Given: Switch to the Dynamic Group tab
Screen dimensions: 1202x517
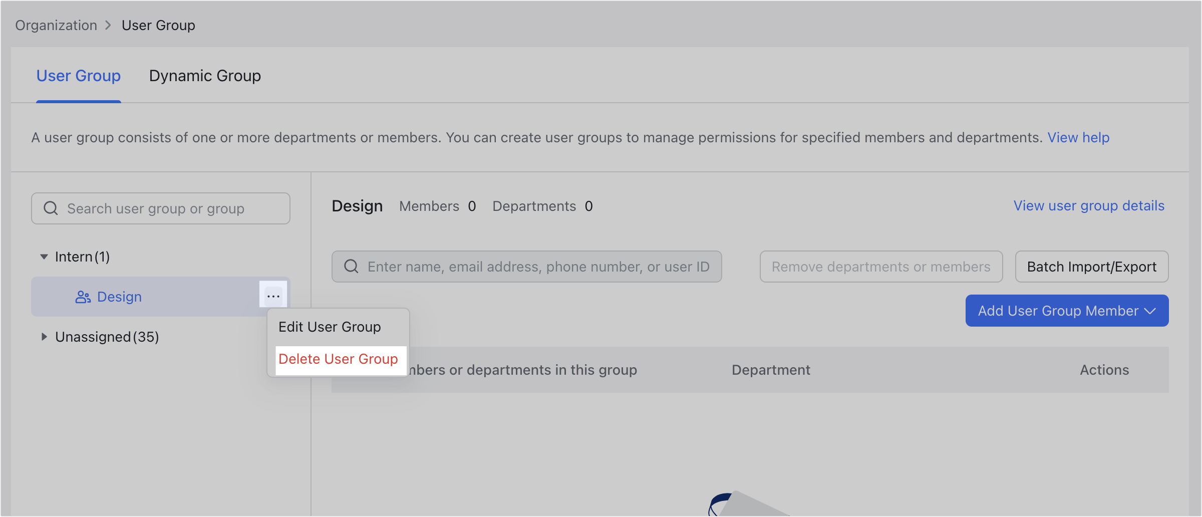Looking at the screenshot, I should pos(204,76).
